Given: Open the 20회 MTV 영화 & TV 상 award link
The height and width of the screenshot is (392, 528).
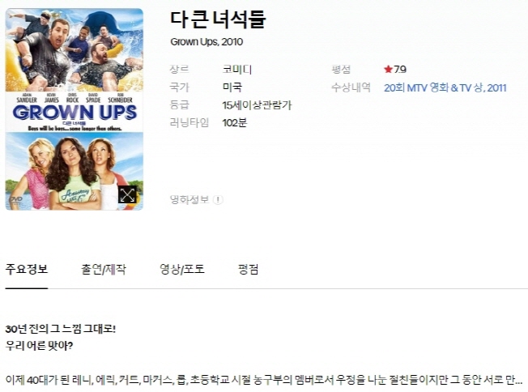Looking at the screenshot, I should point(445,88).
